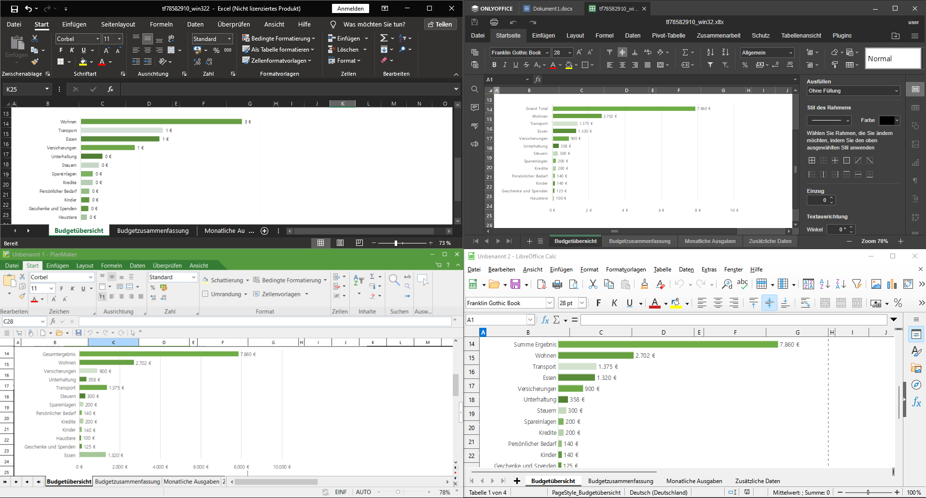This screenshot has width=926, height=498.
Task: Click the filter funnel icon in ONLYOFFICE
Action: pos(710,65)
